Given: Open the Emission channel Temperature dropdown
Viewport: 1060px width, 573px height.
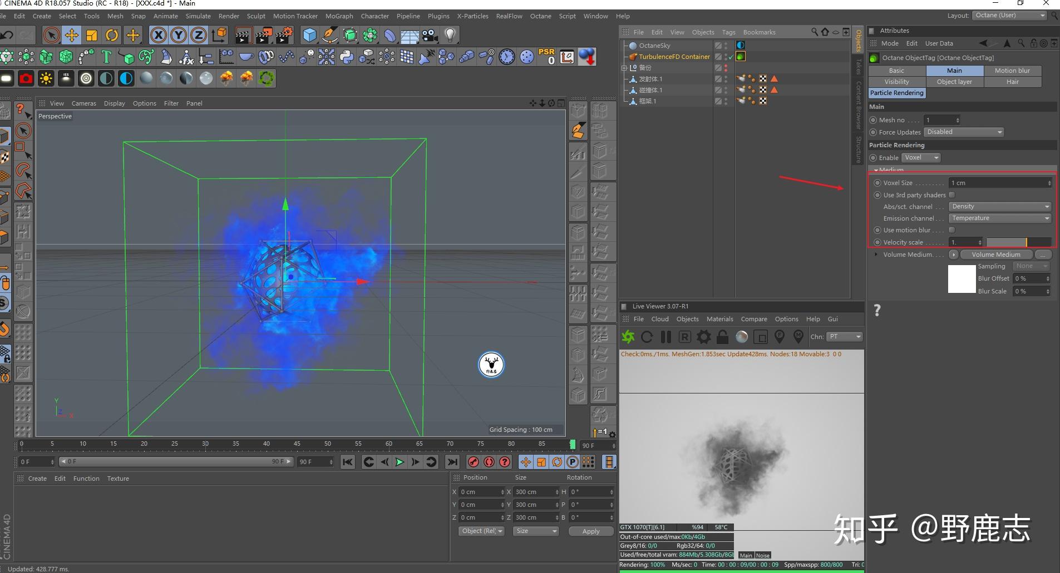Looking at the screenshot, I should 999,218.
